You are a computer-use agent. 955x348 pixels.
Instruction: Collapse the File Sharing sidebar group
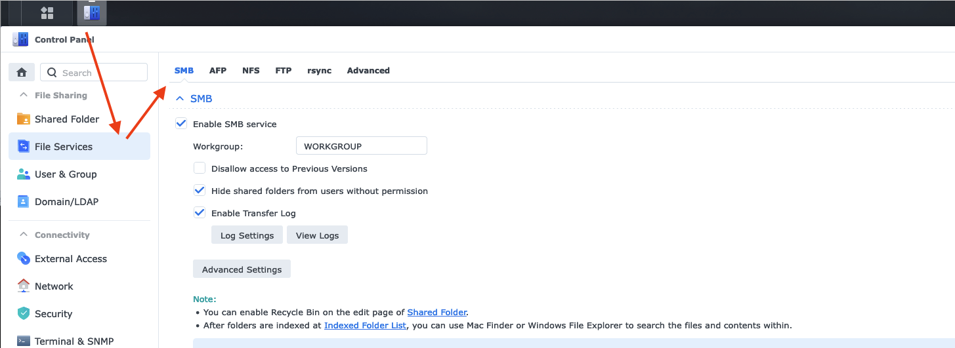24,95
